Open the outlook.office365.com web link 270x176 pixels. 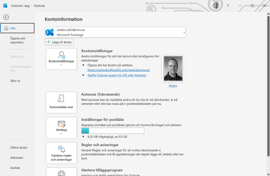pyautogui.click(x=119, y=70)
